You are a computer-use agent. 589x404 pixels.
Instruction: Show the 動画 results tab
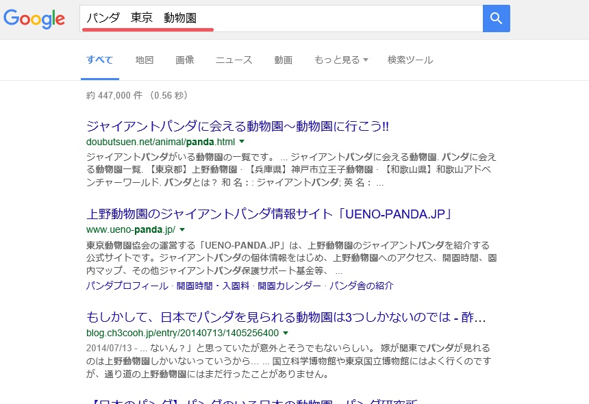pyautogui.click(x=284, y=60)
